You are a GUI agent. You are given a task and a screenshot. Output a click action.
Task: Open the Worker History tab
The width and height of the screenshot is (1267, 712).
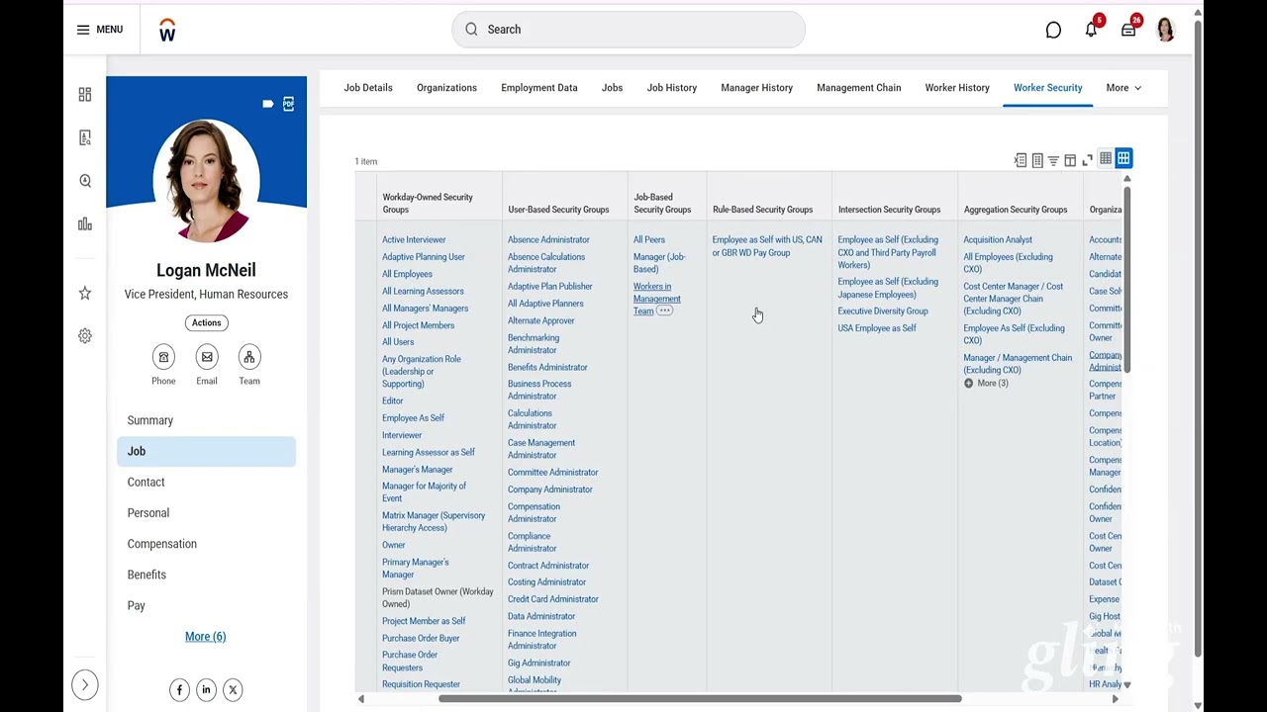point(957,88)
